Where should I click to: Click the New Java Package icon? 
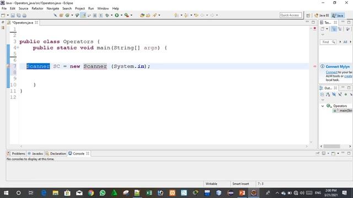(61, 15)
